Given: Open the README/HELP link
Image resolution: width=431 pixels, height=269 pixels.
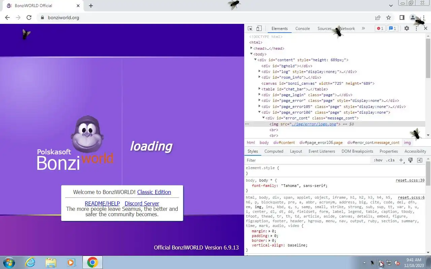Looking at the screenshot, I should click(x=102, y=203).
